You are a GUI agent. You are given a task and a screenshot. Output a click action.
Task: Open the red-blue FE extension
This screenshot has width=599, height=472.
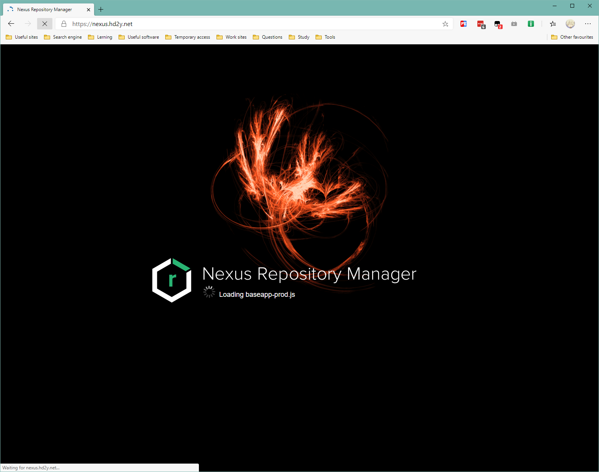pyautogui.click(x=464, y=24)
